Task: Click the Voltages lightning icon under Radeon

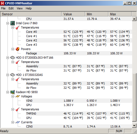Action: tap(18, 96)
